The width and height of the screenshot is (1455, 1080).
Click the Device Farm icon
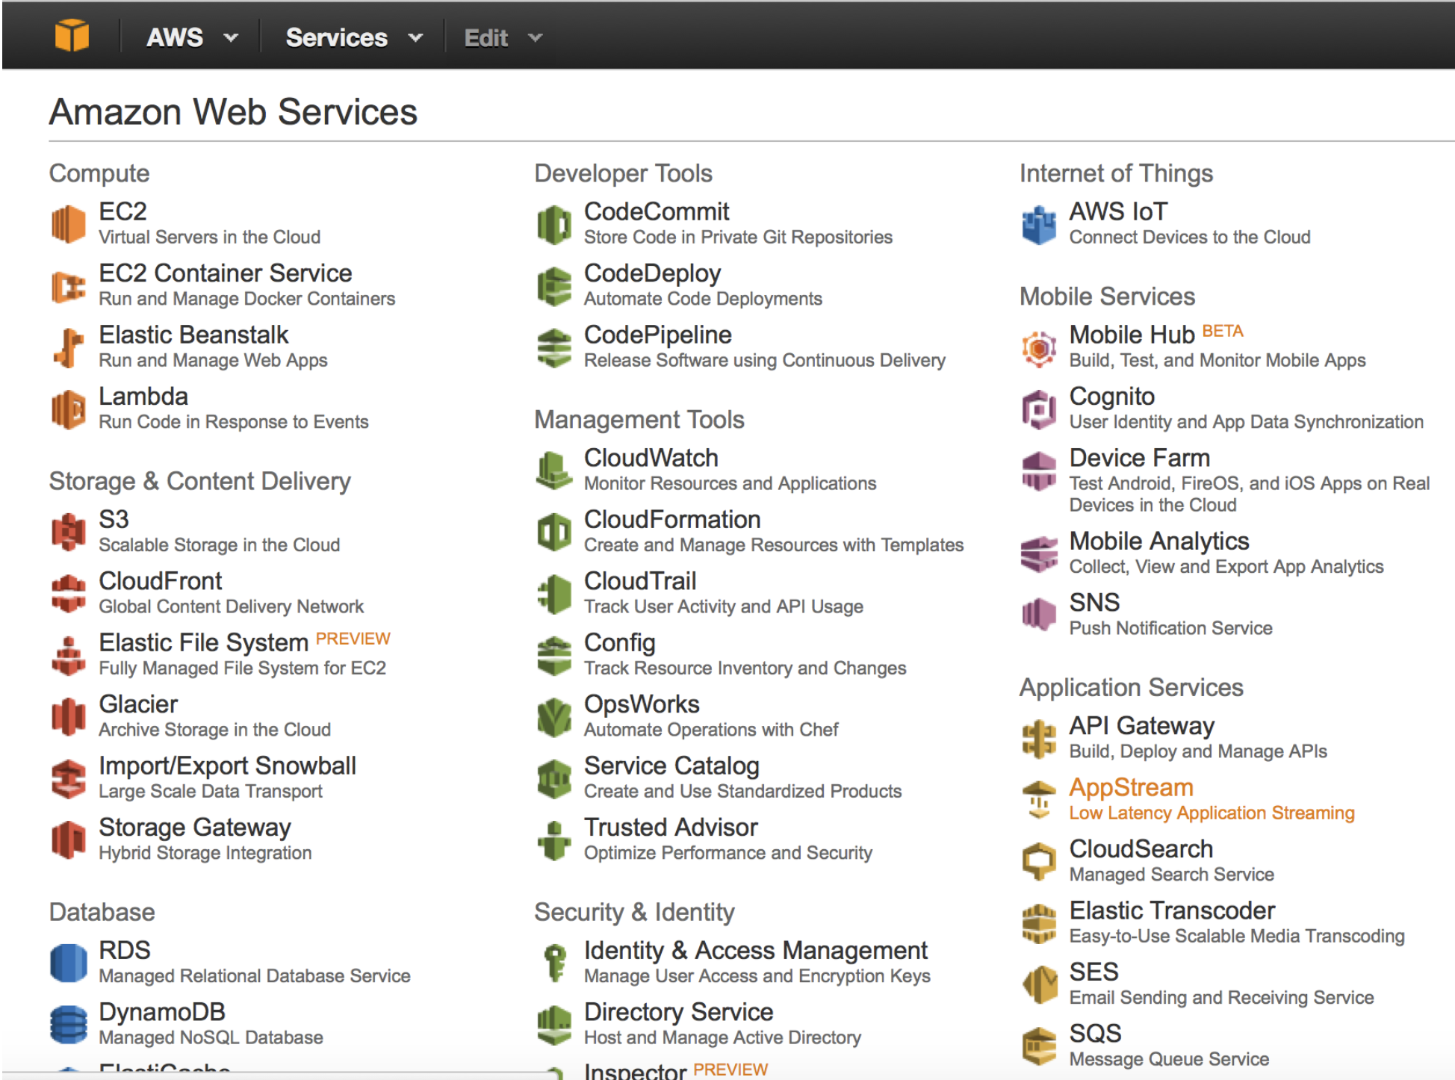coord(1039,471)
